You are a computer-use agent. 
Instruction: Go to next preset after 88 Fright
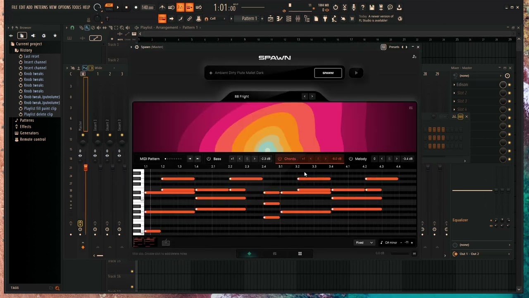click(312, 96)
